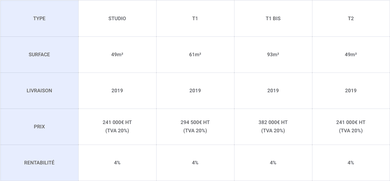Click the T2 49m² surface cell
This screenshot has width=390, height=181.
click(x=351, y=54)
